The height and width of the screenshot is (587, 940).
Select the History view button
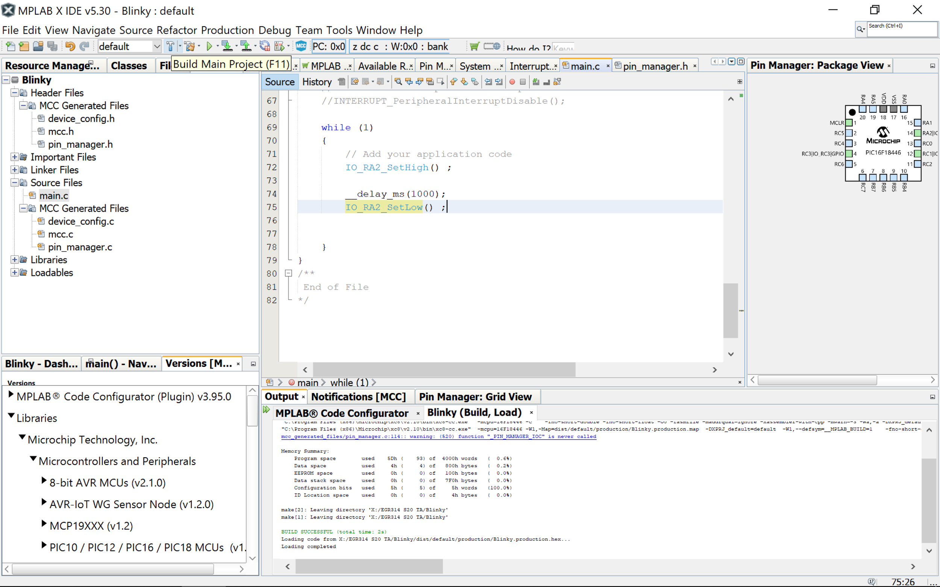pyautogui.click(x=317, y=82)
